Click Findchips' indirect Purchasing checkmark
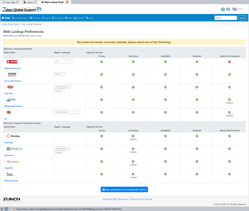Viewport: 249px width, 211px height. coord(133,136)
